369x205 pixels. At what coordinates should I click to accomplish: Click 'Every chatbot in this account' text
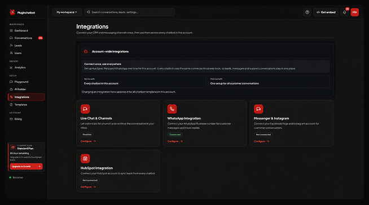point(101,83)
